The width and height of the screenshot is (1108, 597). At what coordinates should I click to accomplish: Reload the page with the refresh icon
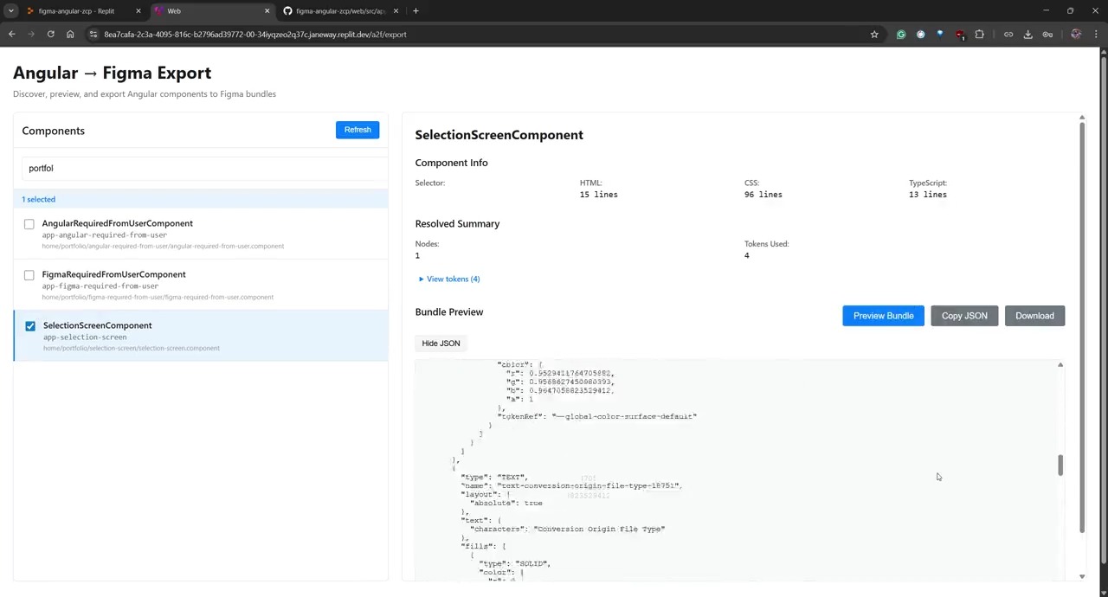coord(51,35)
